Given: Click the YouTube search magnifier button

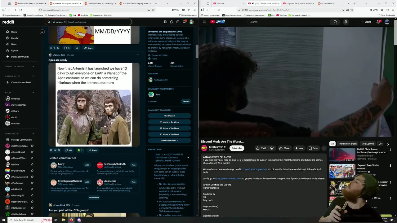Looking at the screenshot, I should (x=335, y=22).
